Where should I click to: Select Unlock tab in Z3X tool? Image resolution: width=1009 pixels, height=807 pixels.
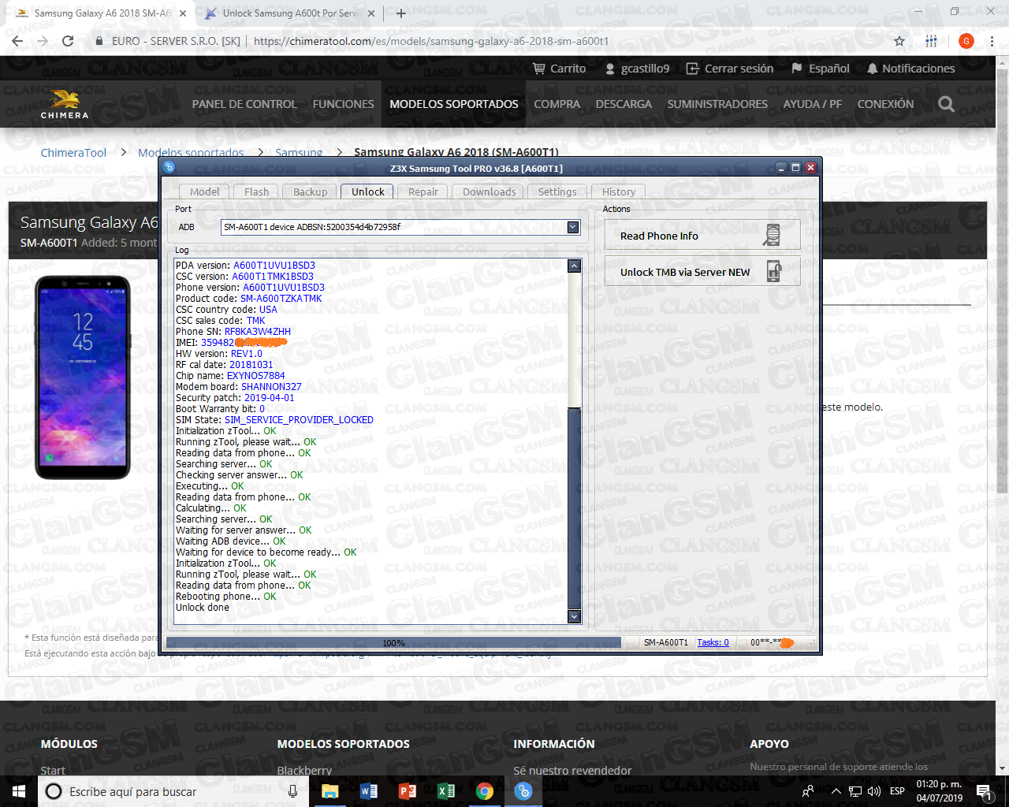(x=367, y=192)
